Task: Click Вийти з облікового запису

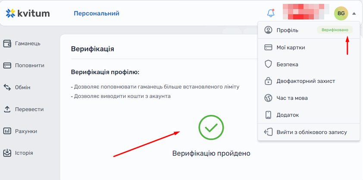Action: point(311,132)
